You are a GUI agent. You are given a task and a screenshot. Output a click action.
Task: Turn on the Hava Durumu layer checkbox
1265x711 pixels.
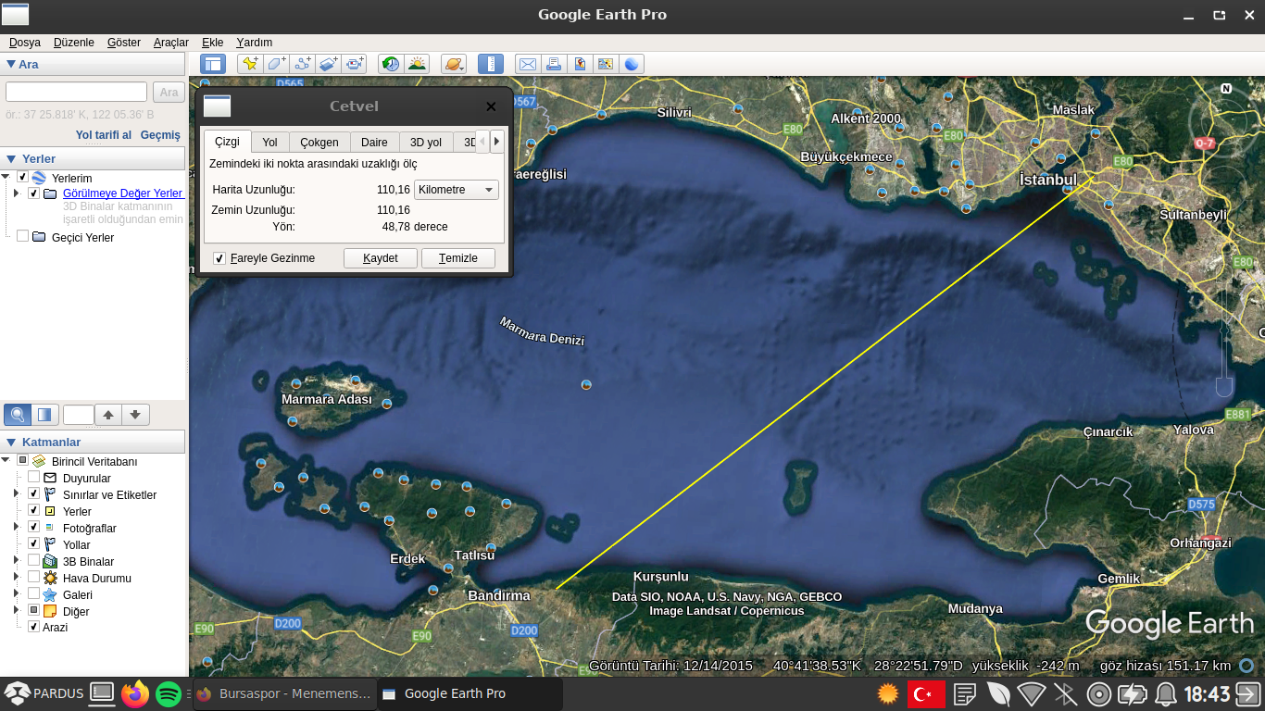pos(33,577)
